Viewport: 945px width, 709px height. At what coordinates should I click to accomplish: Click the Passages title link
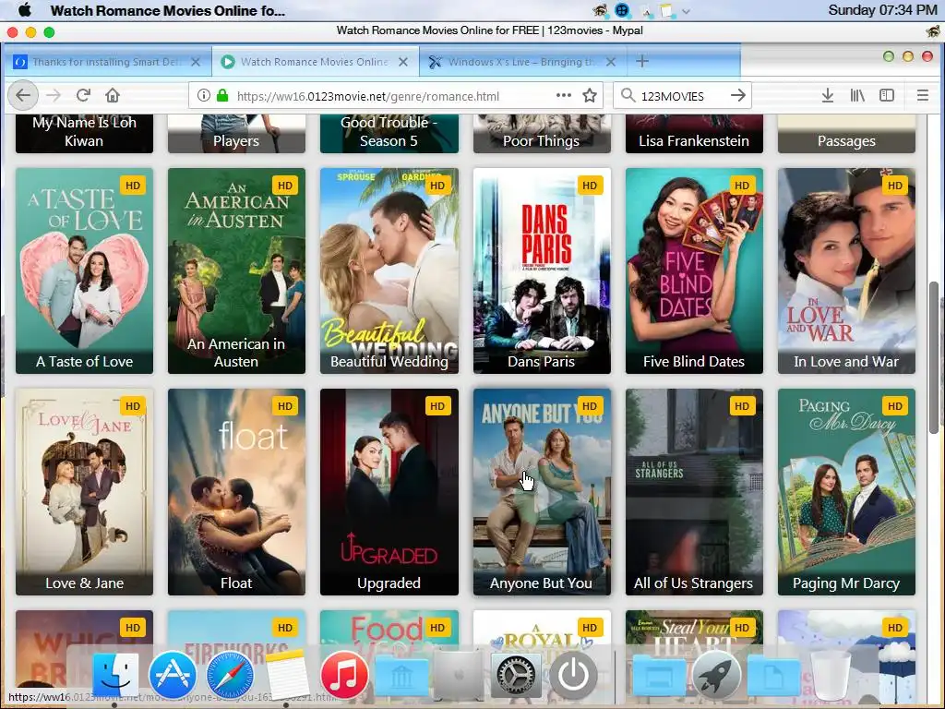click(x=846, y=140)
